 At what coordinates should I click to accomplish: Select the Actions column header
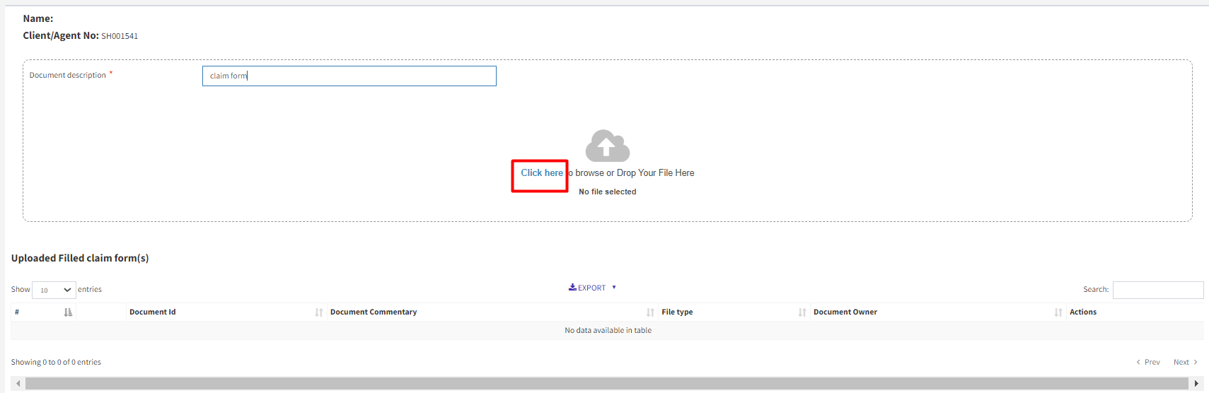pyautogui.click(x=1082, y=312)
